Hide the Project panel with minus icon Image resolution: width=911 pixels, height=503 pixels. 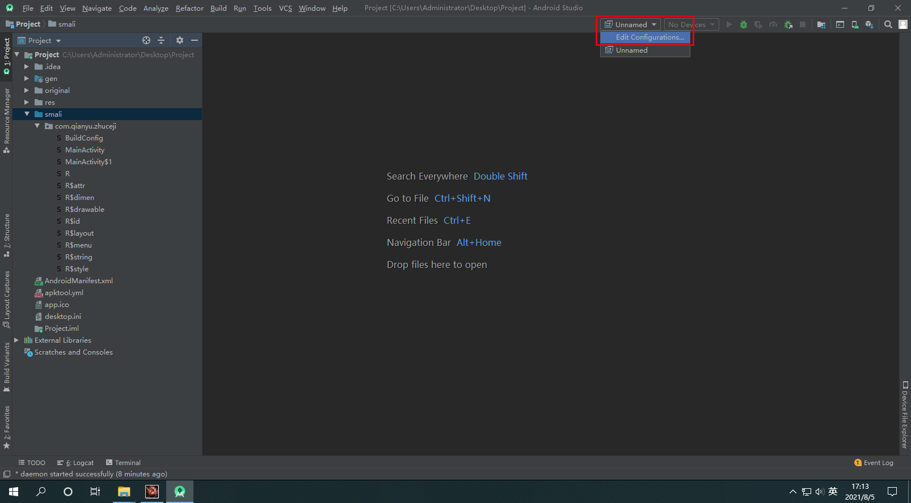tap(195, 40)
